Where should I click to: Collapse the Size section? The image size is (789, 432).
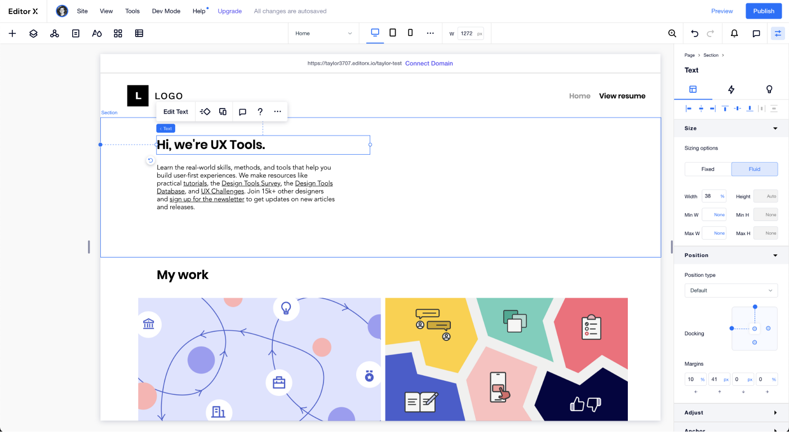pyautogui.click(x=775, y=128)
